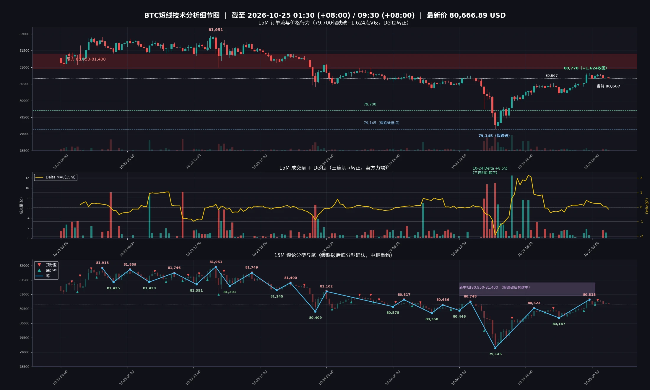Click the 新中枢[80,950-81,400] purple zone box
This screenshot has width=650, height=390.
click(x=527, y=289)
